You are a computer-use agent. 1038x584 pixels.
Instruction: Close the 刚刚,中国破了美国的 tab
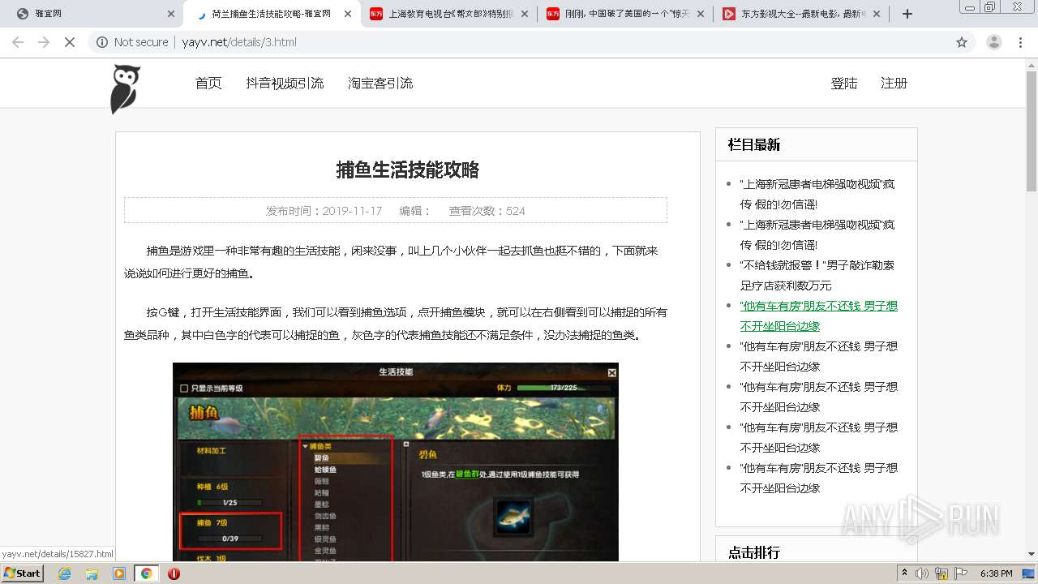point(701,14)
